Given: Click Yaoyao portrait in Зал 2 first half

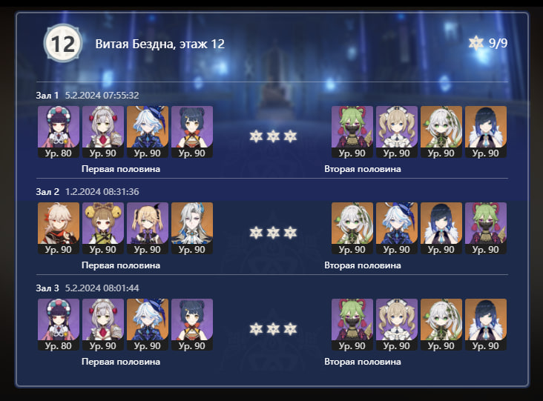Looking at the screenshot, I should (x=103, y=228).
